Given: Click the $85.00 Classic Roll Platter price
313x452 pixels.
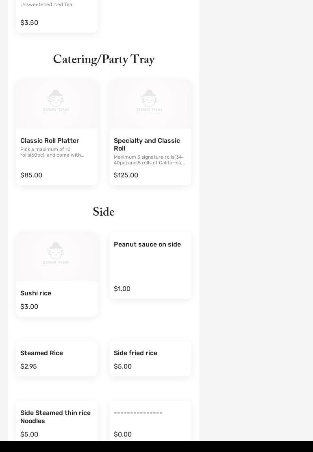Looking at the screenshot, I should point(31,175).
